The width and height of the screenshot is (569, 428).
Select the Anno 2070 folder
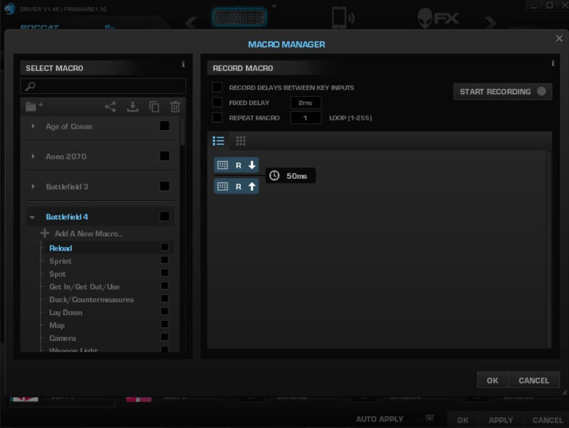click(66, 157)
